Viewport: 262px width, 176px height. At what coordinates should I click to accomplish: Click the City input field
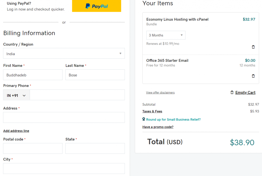pyautogui.click(x=64, y=169)
